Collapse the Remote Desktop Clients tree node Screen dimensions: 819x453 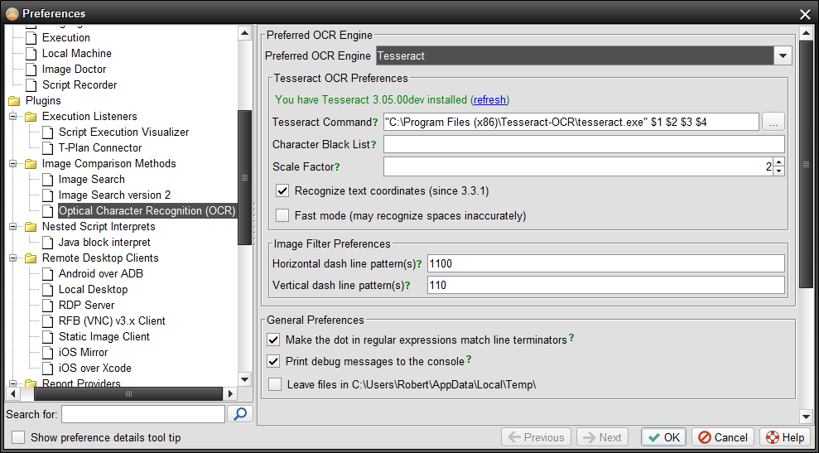[14, 258]
